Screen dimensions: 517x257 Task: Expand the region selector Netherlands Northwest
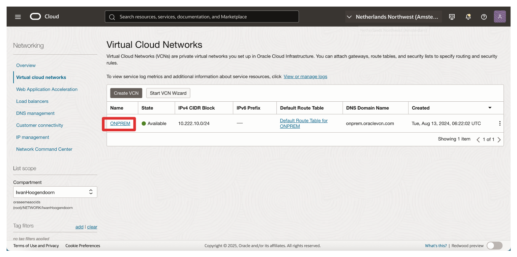coord(393,17)
